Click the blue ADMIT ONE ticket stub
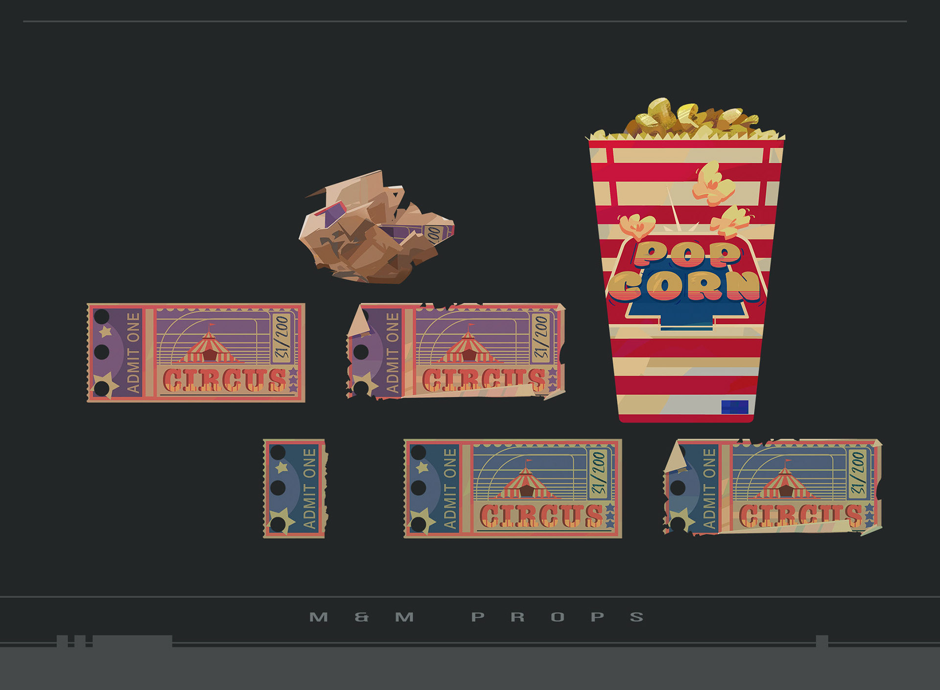Viewport: 940px width, 690px height. (x=295, y=489)
